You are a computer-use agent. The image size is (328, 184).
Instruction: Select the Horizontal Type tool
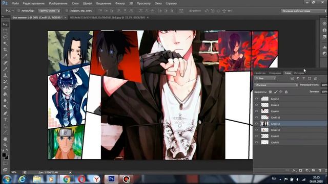point(5,120)
